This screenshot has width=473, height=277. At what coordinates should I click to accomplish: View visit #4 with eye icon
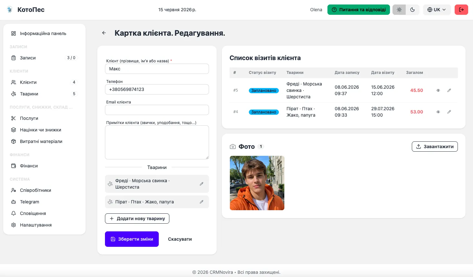438,112
